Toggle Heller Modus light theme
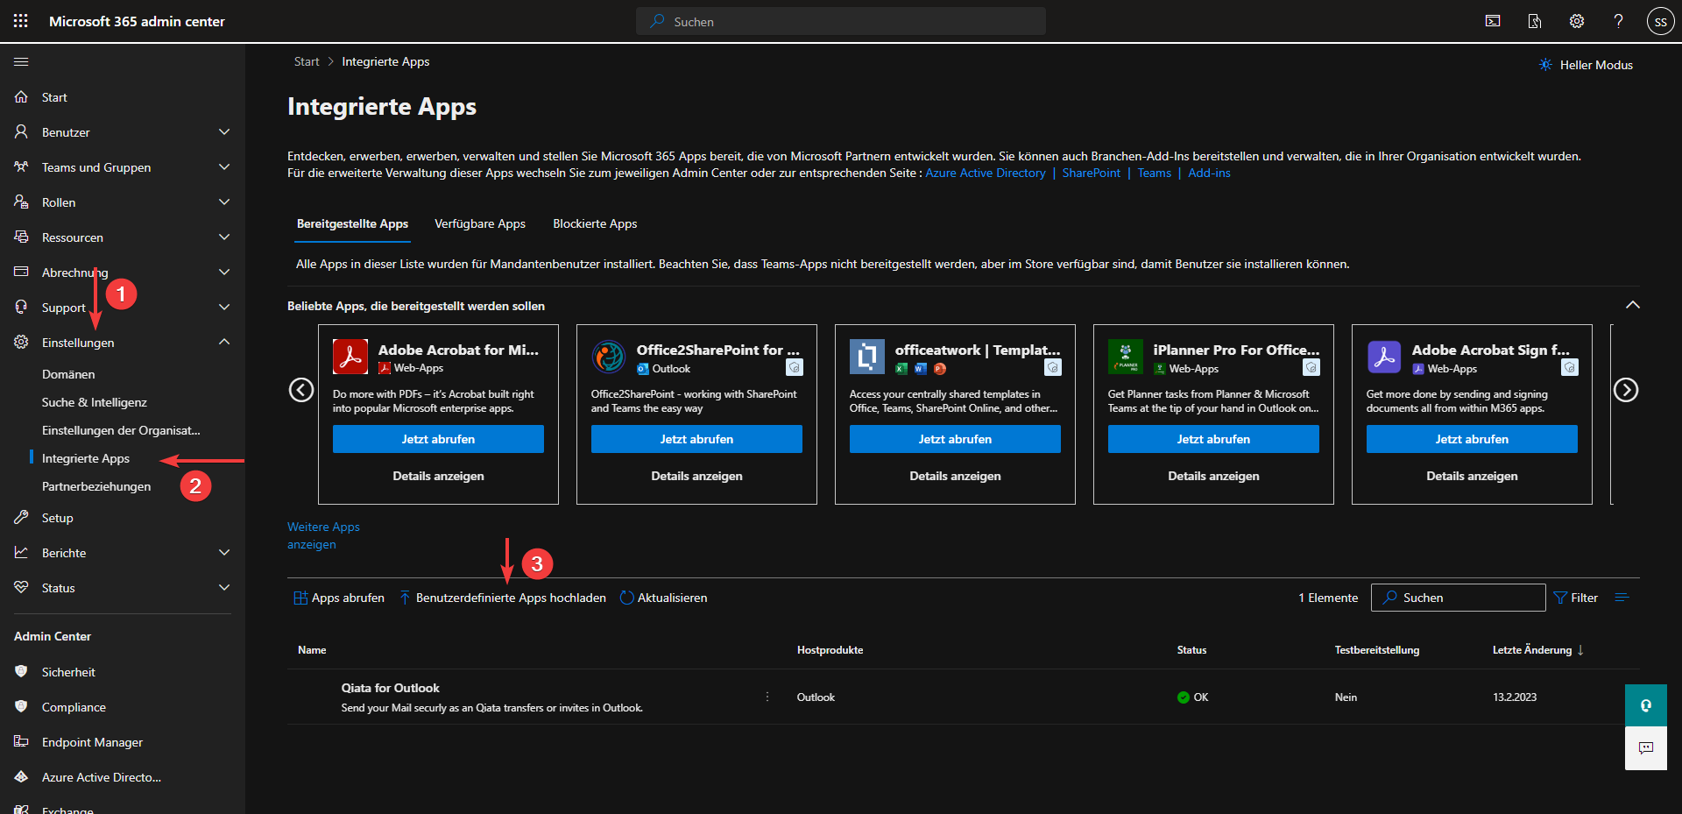The width and height of the screenshot is (1682, 814). 1586,65
